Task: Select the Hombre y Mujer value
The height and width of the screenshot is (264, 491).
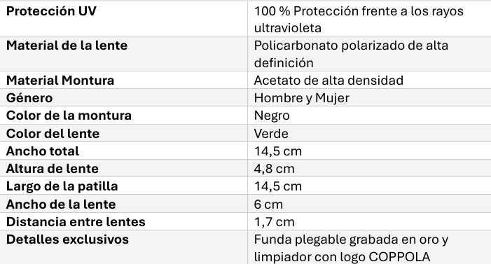Action: click(302, 98)
